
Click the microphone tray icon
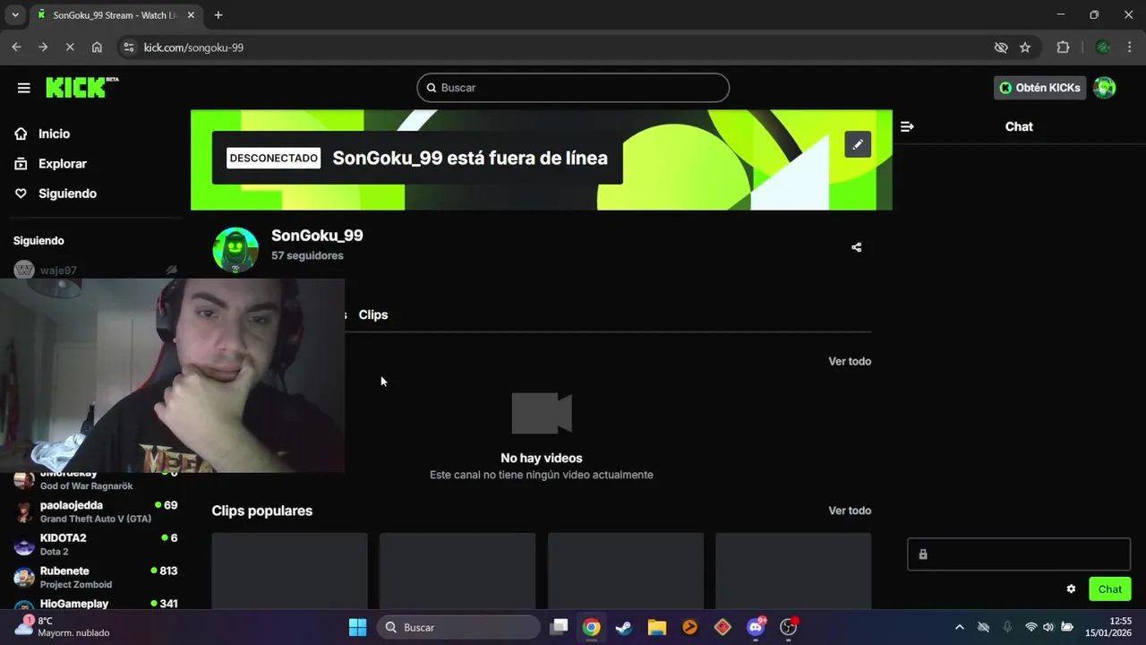[x=1007, y=627]
